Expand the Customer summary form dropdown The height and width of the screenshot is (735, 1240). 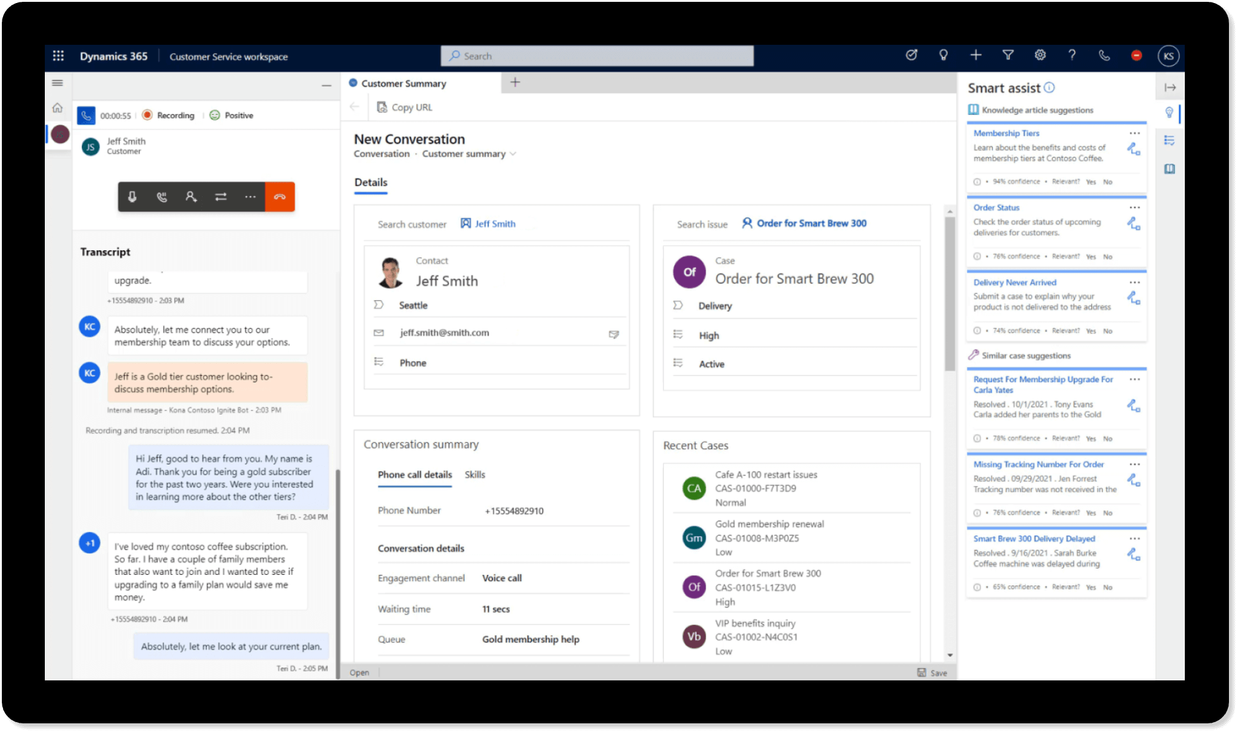coord(513,154)
